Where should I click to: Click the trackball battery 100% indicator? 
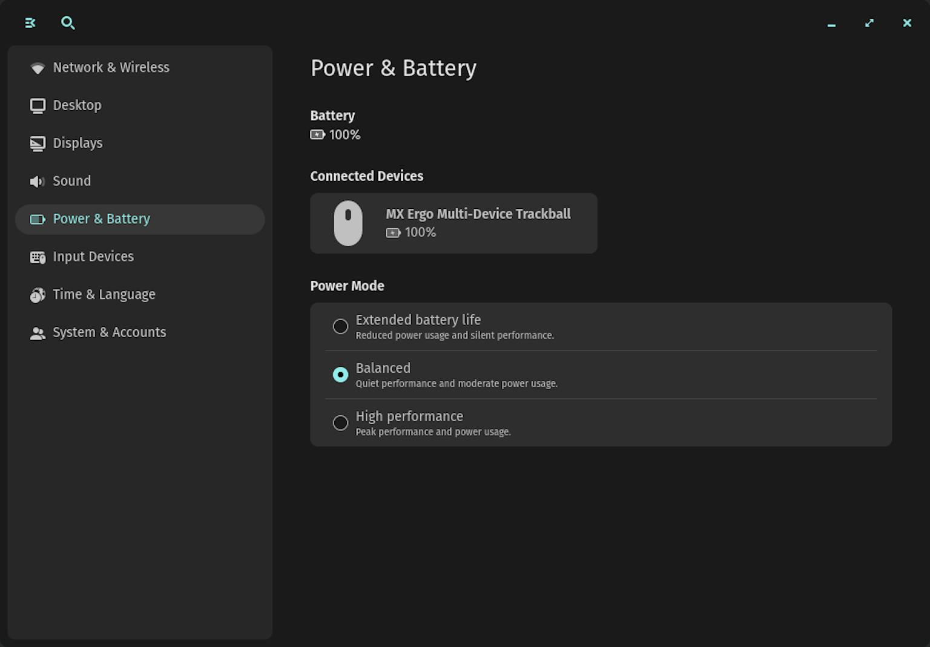coord(411,232)
